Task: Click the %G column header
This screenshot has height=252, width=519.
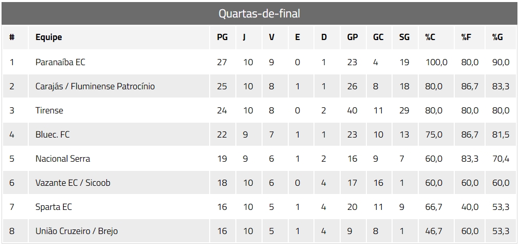Action: click(497, 37)
